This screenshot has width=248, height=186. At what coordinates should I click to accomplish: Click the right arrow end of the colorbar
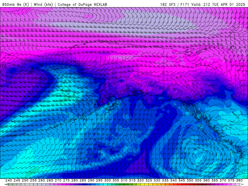241,184
